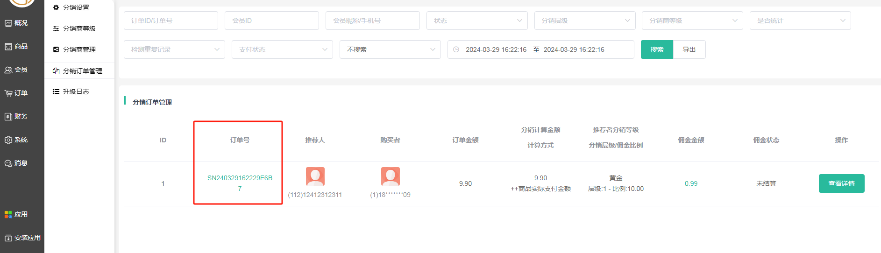Expand the 状态 status dropdown
This screenshot has width=881, height=253.
[x=476, y=21]
